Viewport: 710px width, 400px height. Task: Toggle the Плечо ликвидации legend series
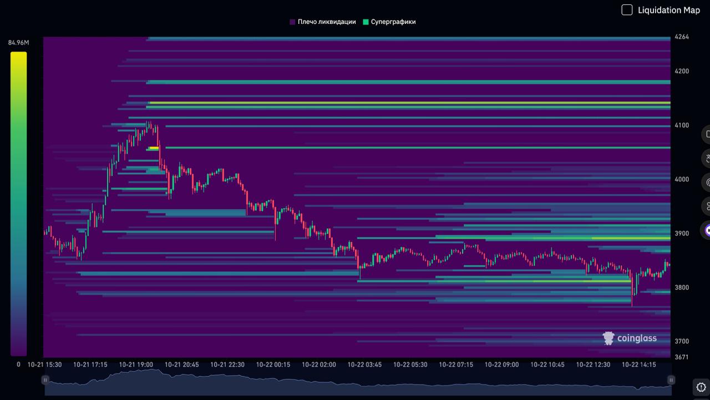point(326,22)
